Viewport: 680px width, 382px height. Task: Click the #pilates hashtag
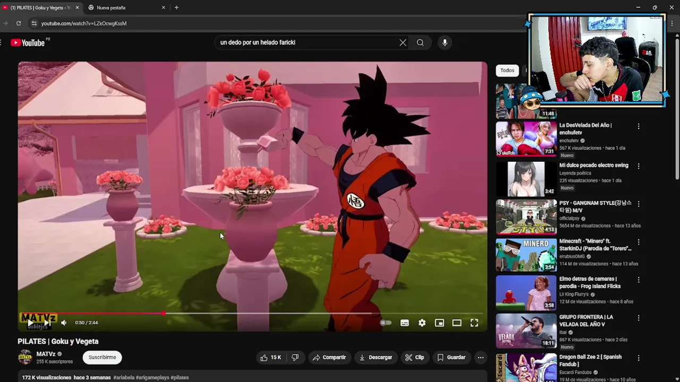pos(180,378)
